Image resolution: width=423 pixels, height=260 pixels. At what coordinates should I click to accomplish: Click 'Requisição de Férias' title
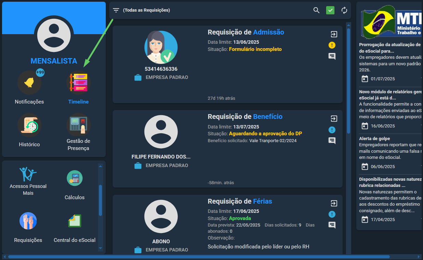[240, 201]
